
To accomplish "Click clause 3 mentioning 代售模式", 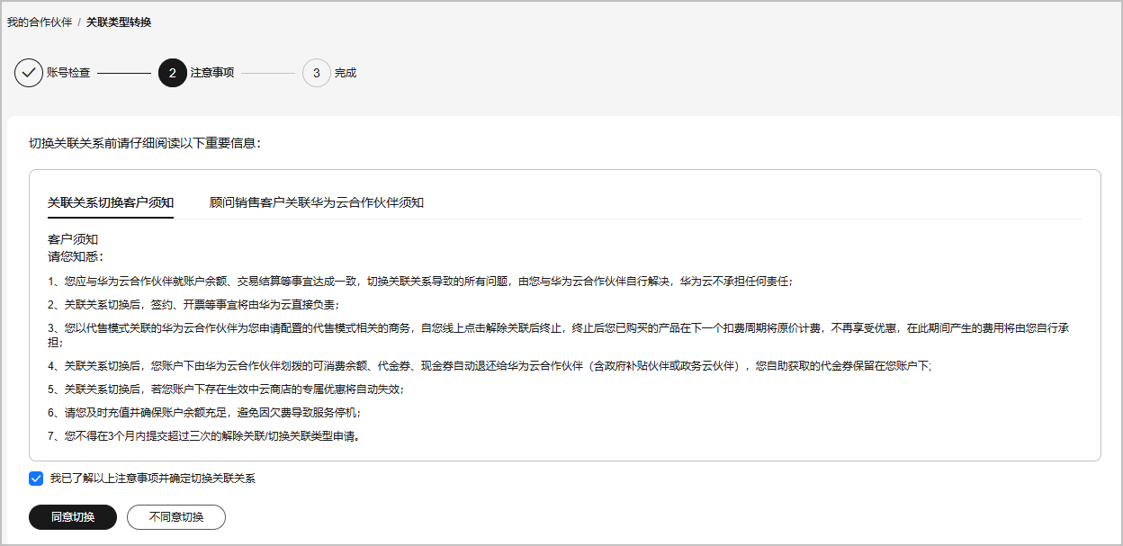I will (360, 327).
